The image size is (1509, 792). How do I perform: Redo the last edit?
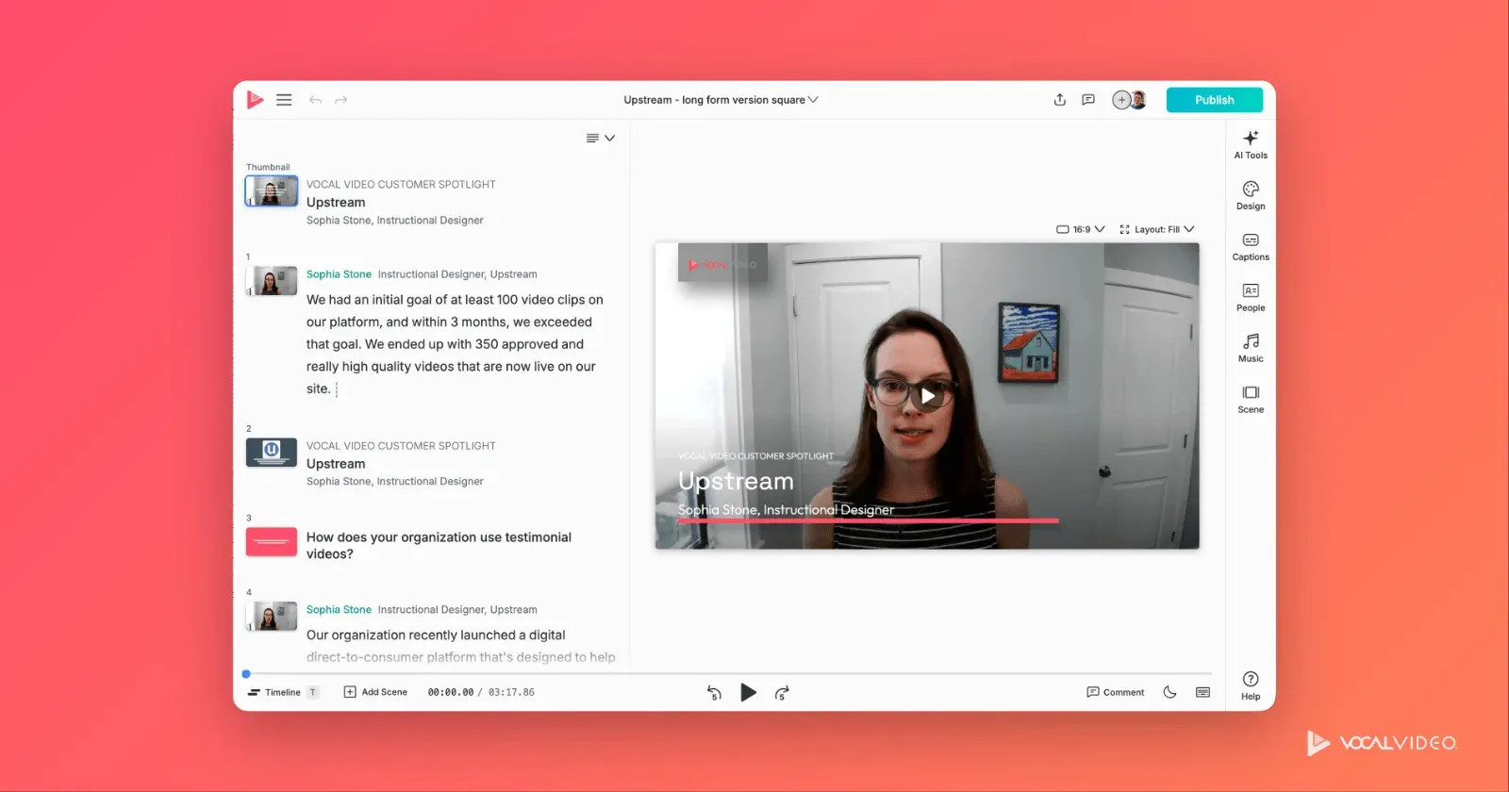(x=341, y=100)
